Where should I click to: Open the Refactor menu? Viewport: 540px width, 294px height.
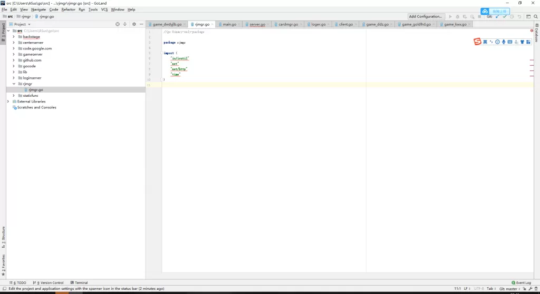pos(68,9)
